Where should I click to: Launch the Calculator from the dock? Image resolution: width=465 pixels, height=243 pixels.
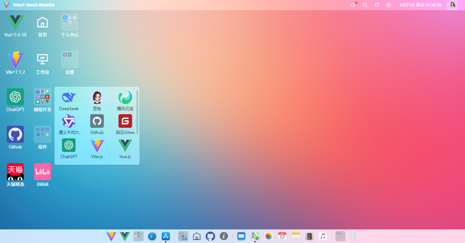(x=309, y=236)
